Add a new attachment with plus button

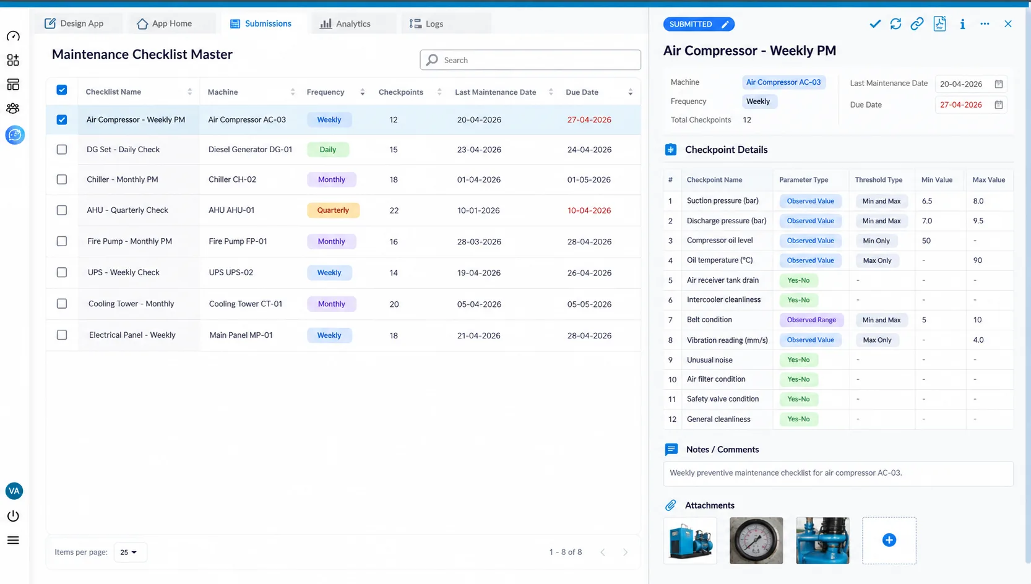point(889,541)
